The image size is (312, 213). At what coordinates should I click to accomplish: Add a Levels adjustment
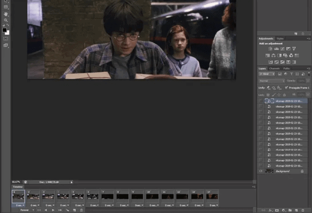point(276,49)
